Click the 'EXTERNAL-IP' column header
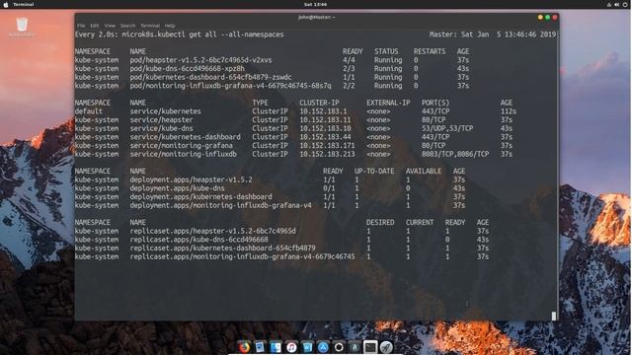Screen dimensions: 632x355 (388, 103)
